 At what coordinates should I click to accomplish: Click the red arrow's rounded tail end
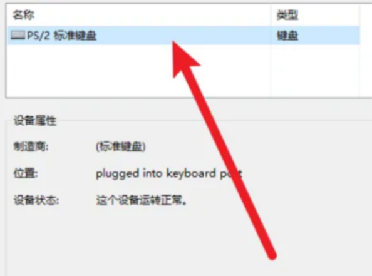[272, 255]
